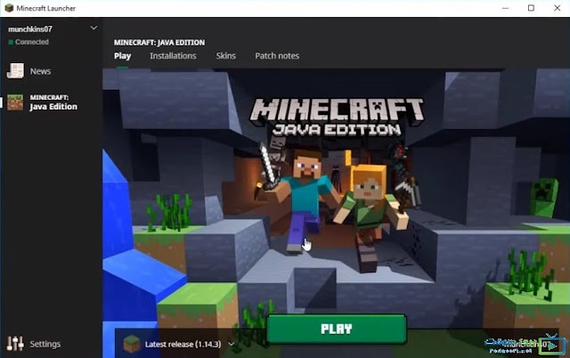Image resolution: width=570 pixels, height=358 pixels.
Task: Open Settings via the sliders icon
Action: tap(15, 344)
